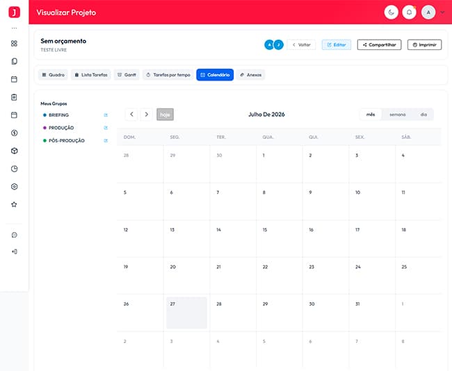Screen dimensions: 452x371
Task: Click the PÓS-PRODUÇÃO green color dot
Action: pyautogui.click(x=45, y=140)
